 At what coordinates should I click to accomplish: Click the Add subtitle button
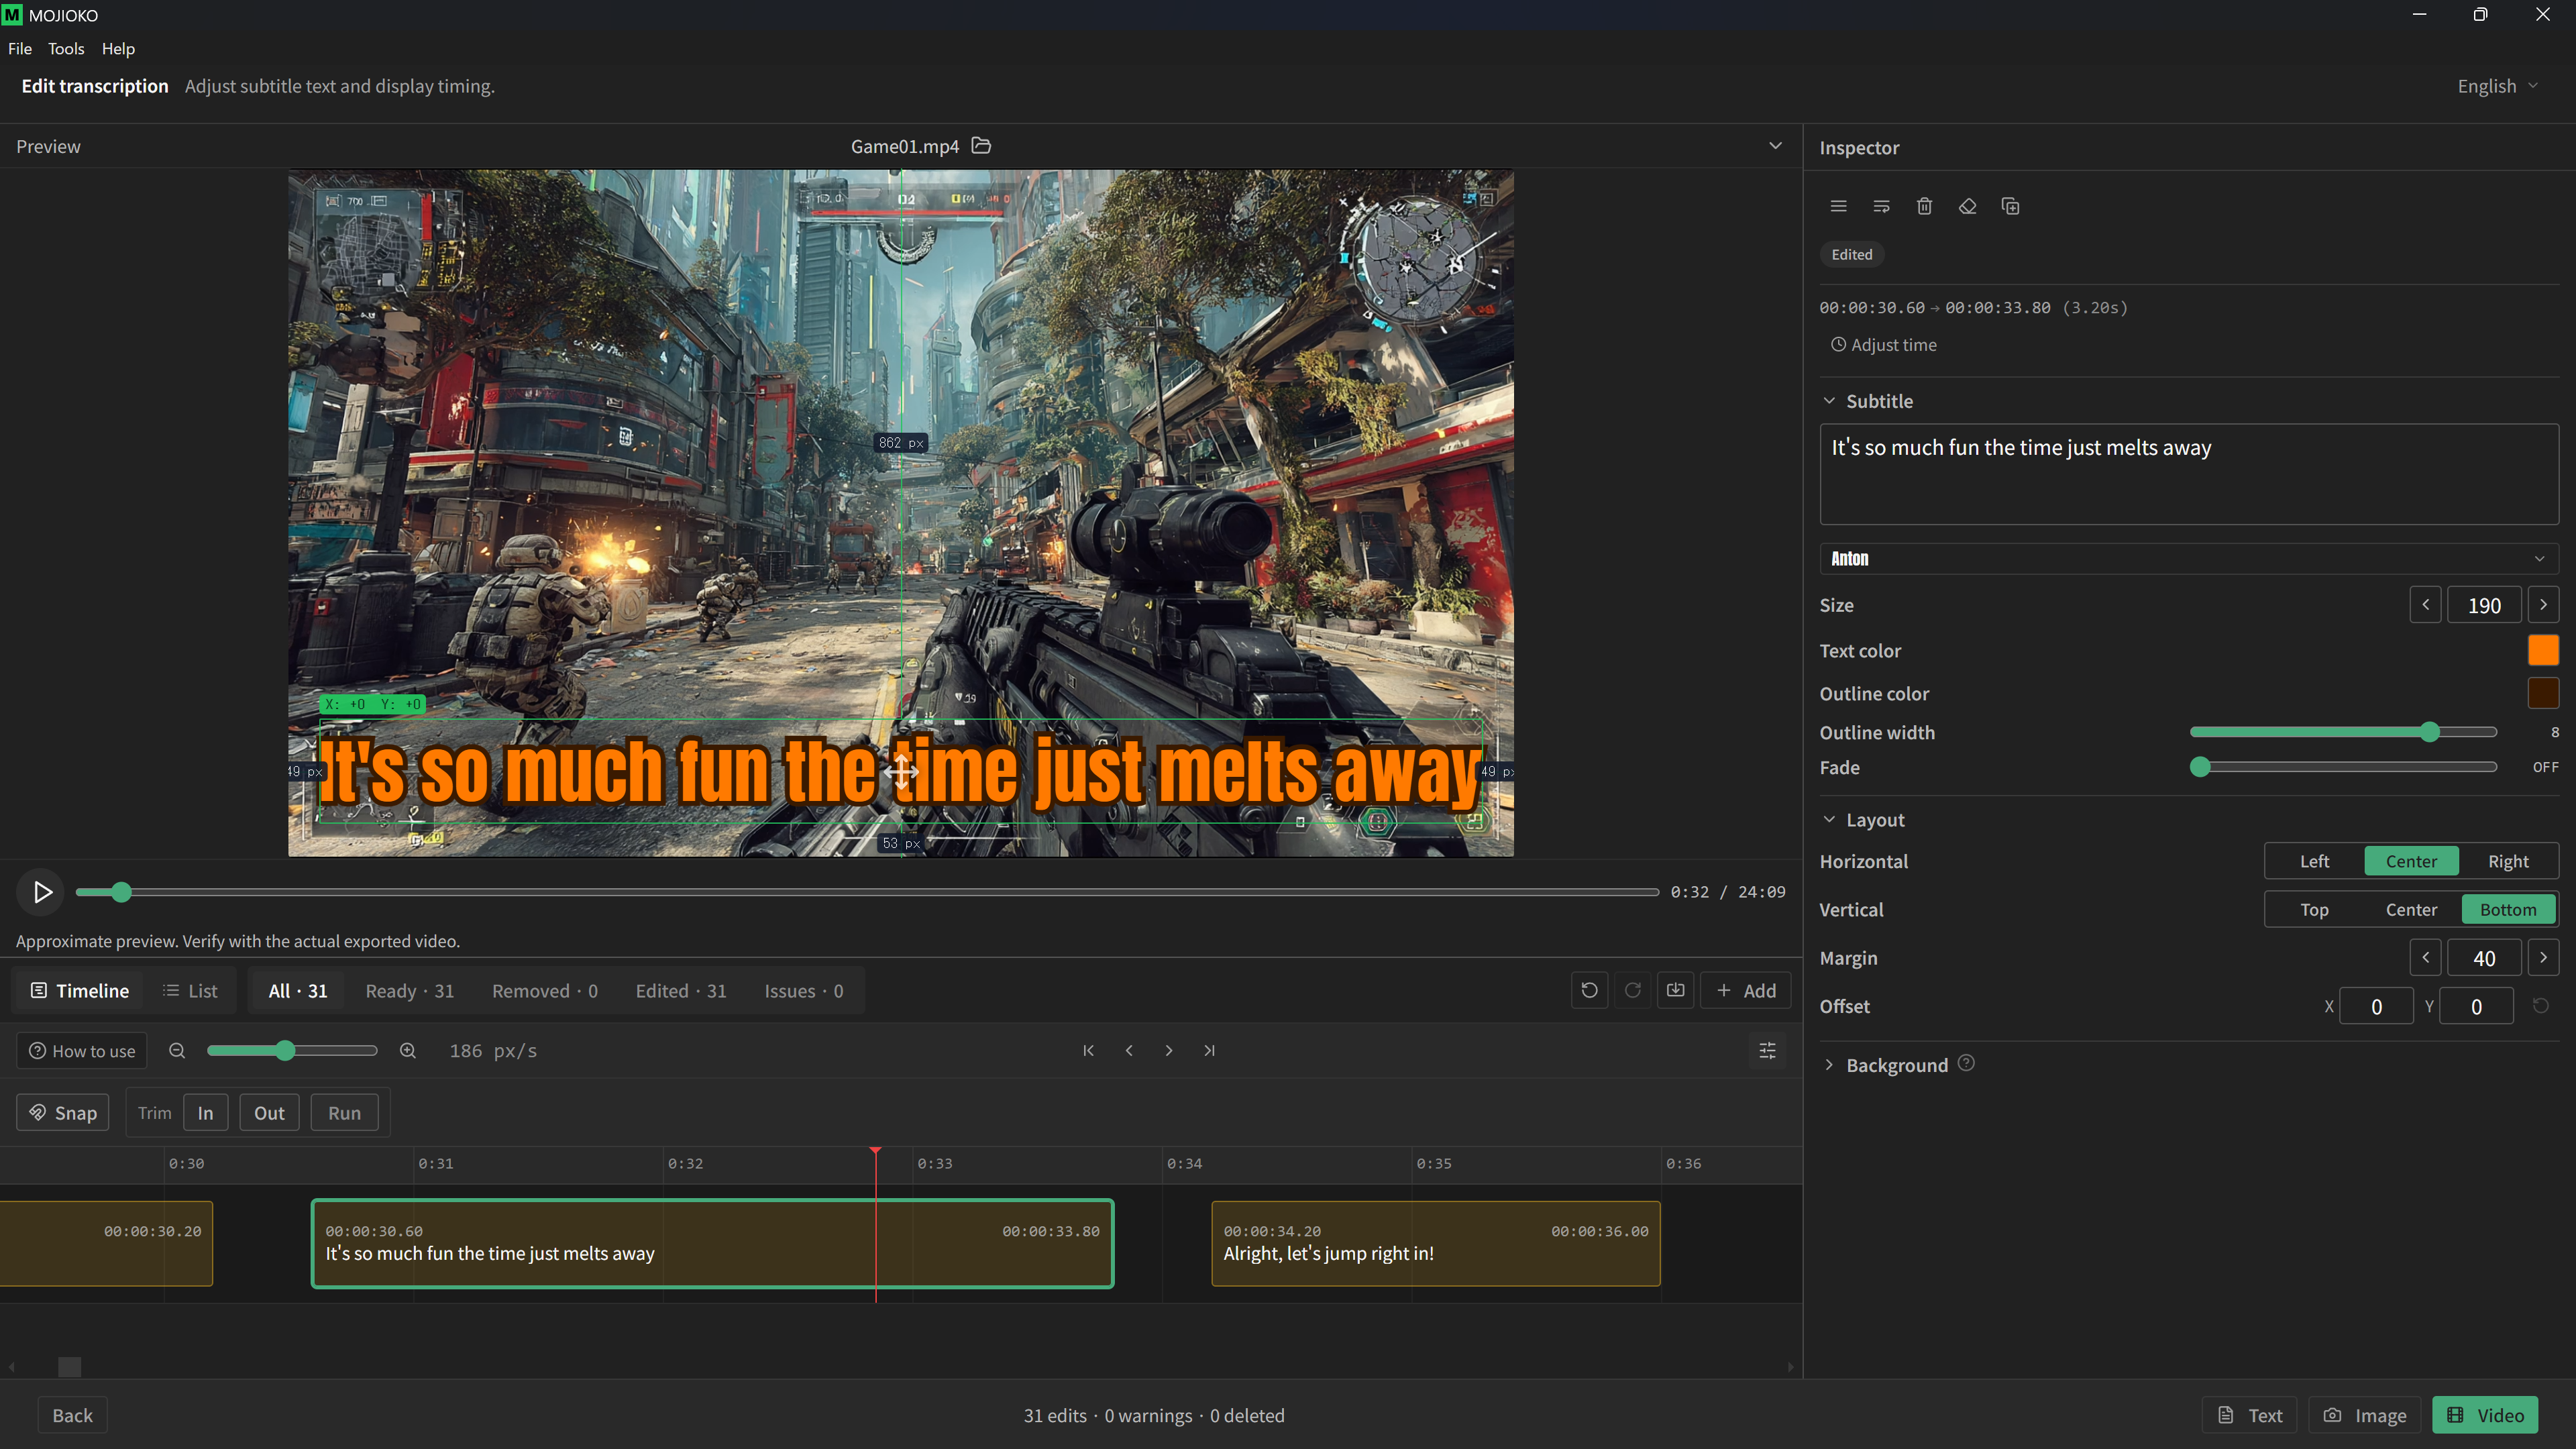(1746, 990)
